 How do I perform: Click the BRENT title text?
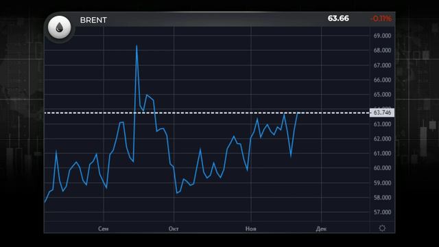93,20
